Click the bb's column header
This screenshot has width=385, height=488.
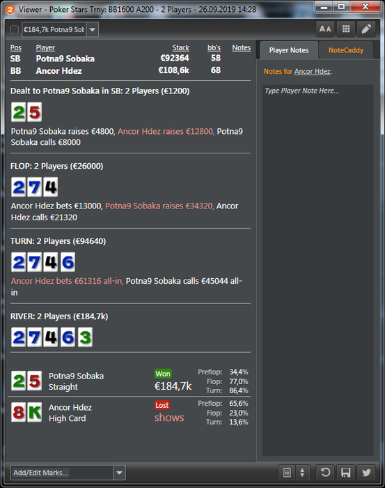(214, 47)
